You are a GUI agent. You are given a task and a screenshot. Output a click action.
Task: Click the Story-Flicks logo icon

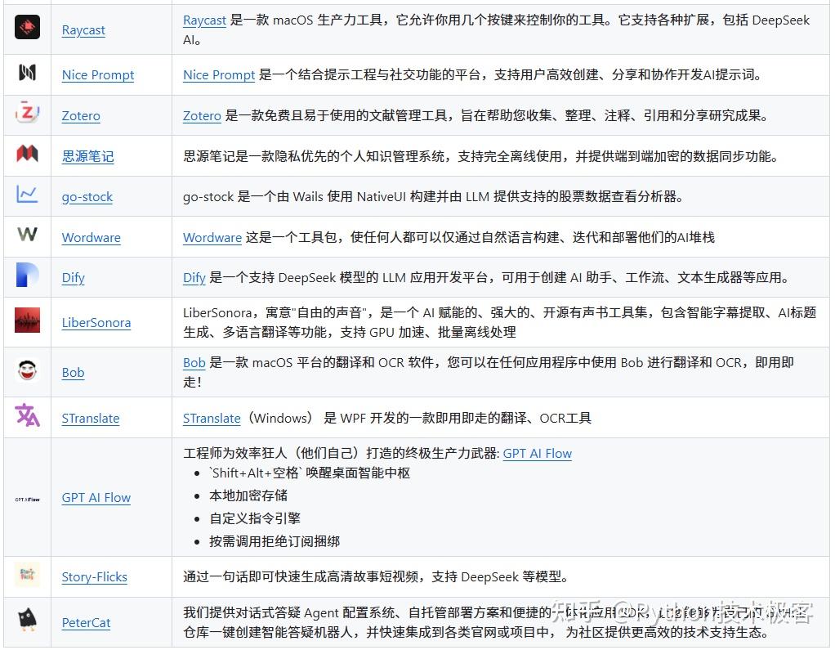click(x=27, y=576)
